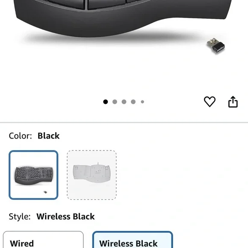The height and width of the screenshot is (248, 248).
Task: Click the "Style:" label
Action: pos(20,216)
